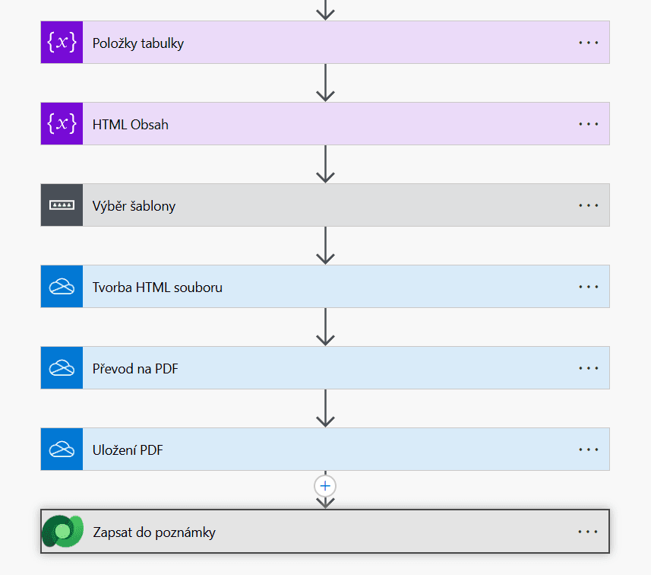Click the Výběr šablony control icon
651x575 pixels.
tap(62, 205)
